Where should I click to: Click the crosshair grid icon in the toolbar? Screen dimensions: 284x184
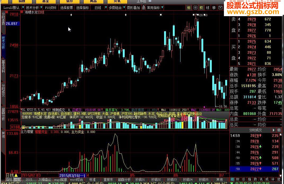pyautogui.click(x=195, y=8)
